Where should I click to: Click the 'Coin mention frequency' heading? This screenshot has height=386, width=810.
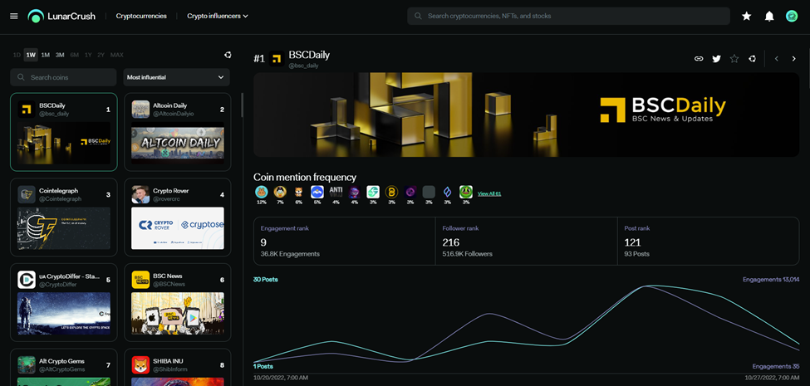point(305,177)
